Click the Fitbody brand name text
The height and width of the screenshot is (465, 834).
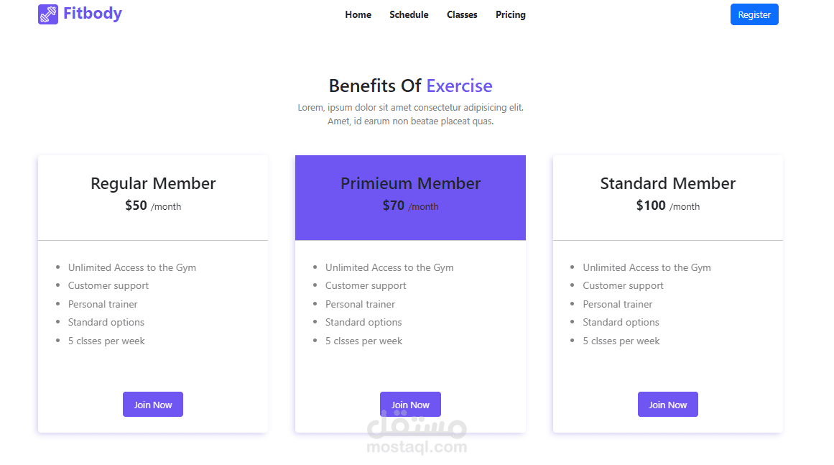tap(93, 14)
